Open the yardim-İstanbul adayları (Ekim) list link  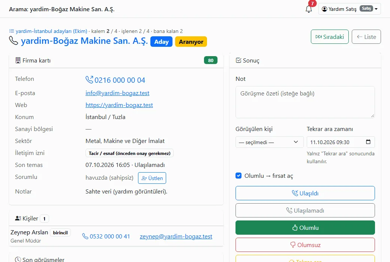tap(51, 31)
